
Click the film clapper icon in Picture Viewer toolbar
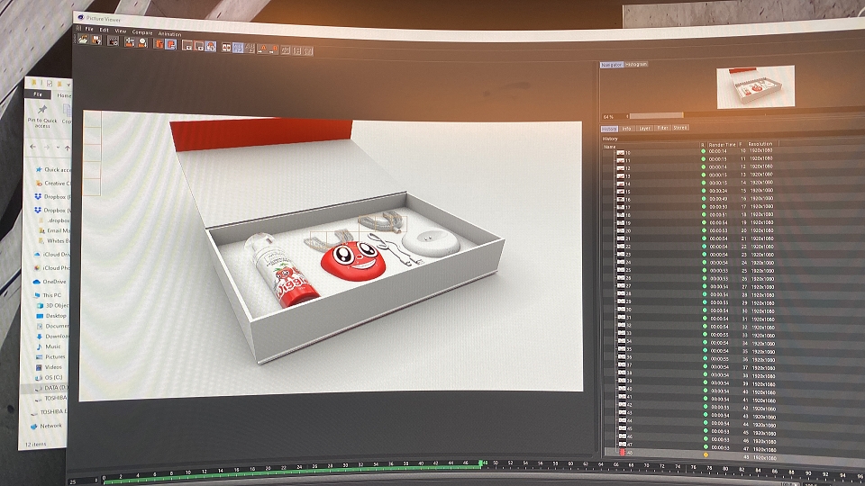click(x=114, y=41)
